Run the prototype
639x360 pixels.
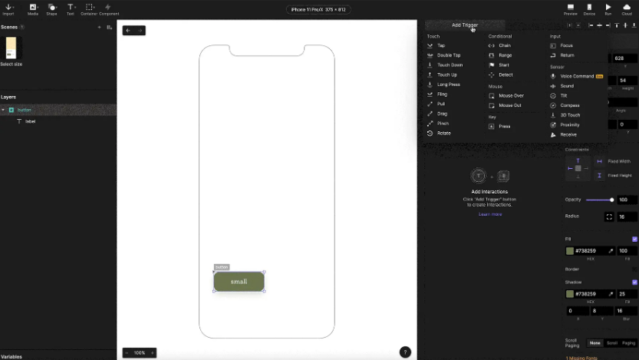pos(608,9)
